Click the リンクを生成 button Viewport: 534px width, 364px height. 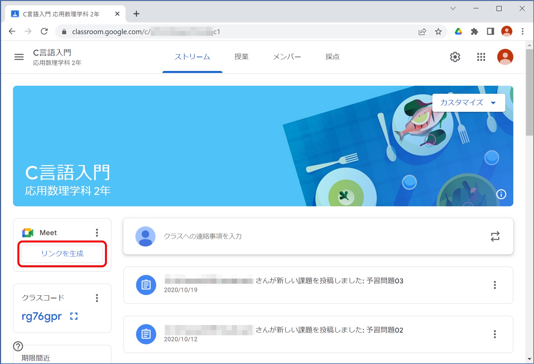click(62, 254)
